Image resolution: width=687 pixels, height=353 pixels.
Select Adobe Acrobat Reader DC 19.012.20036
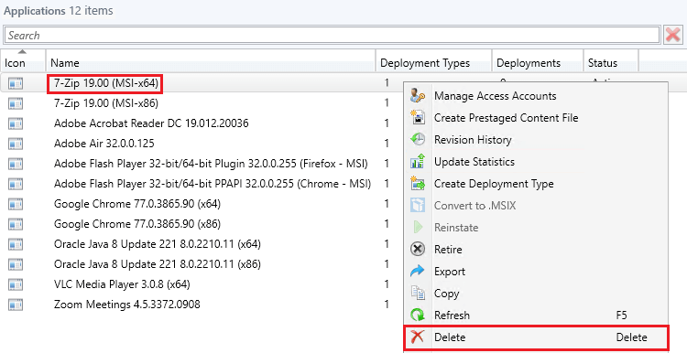coord(151,123)
